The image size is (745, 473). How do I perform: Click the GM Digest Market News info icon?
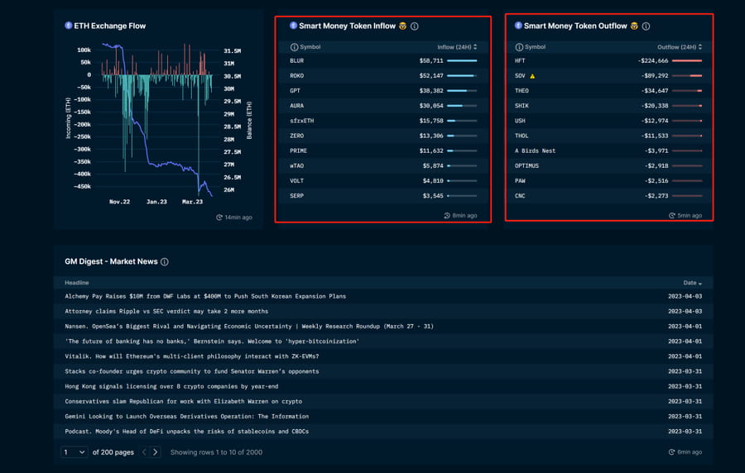tap(165, 261)
